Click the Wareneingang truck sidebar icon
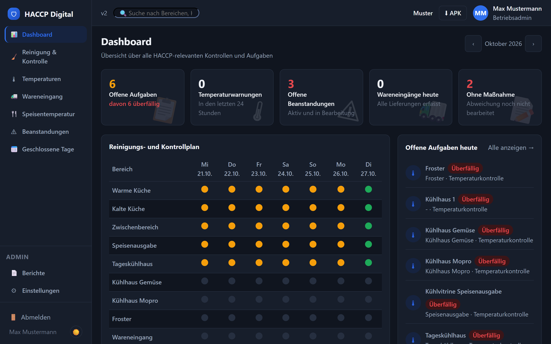This screenshot has width=551, height=344. pyautogui.click(x=14, y=96)
